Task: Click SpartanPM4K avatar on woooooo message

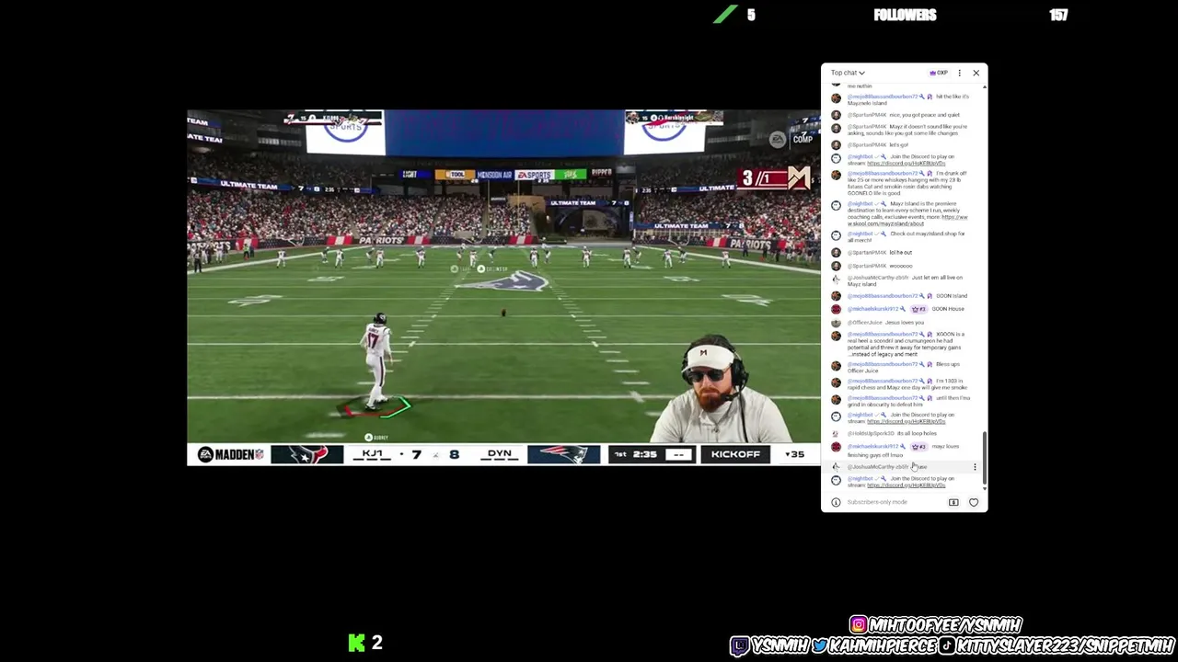Action: tap(836, 266)
